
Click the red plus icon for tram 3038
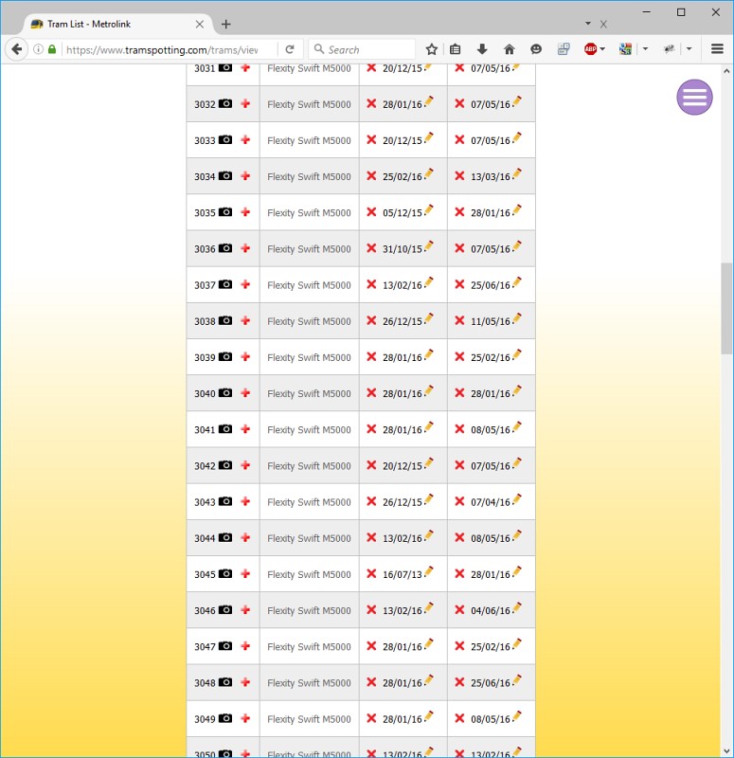coord(245,320)
